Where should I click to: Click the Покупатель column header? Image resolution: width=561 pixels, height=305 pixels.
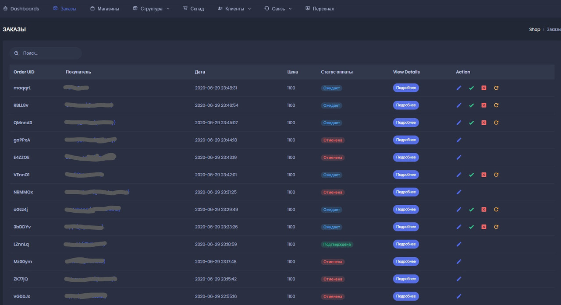[78, 72]
